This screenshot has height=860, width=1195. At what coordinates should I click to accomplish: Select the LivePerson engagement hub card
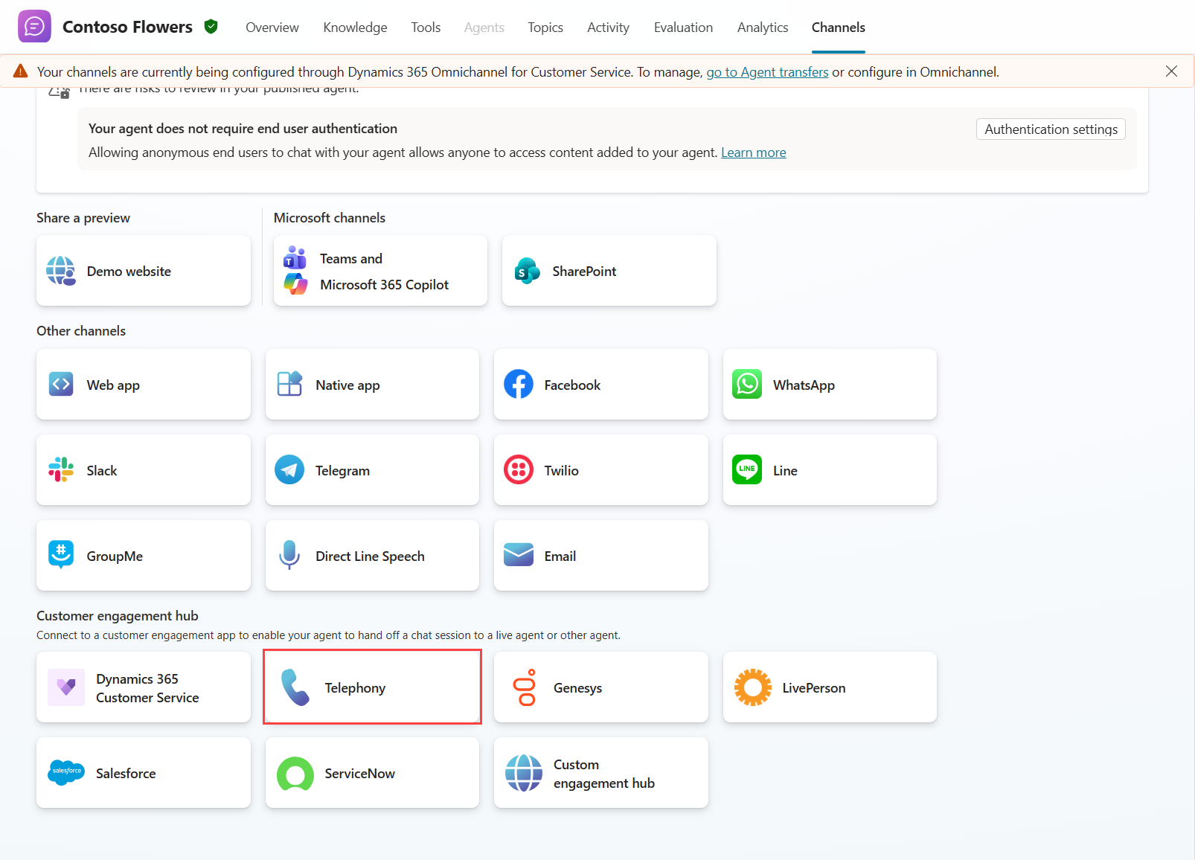(x=830, y=687)
